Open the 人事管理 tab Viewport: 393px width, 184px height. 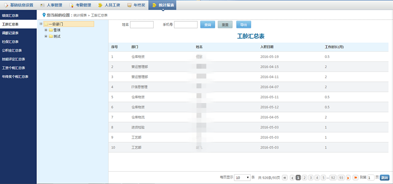(x=51, y=5)
